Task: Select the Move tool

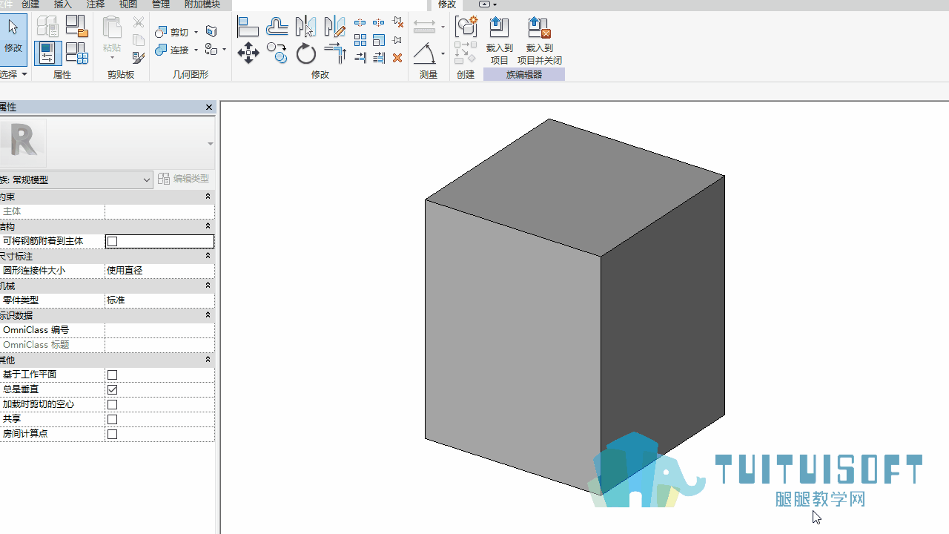Action: click(248, 53)
